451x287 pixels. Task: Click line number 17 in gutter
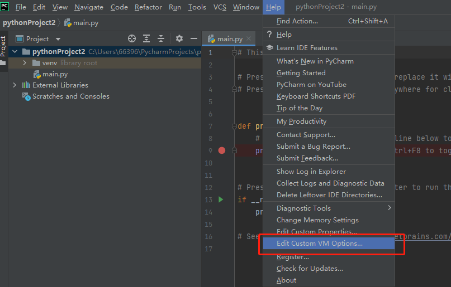[x=208, y=249]
